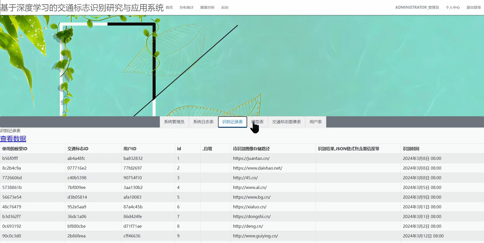Click the 使用的模型ID column header
This screenshot has width=484, height=243.
tap(15, 149)
